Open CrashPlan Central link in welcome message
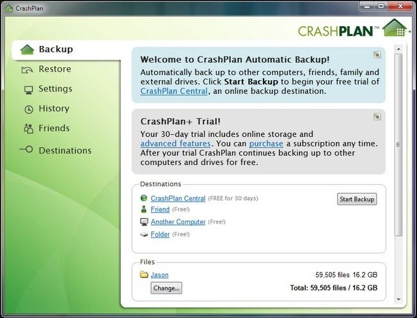This screenshot has height=318, width=417. [174, 91]
